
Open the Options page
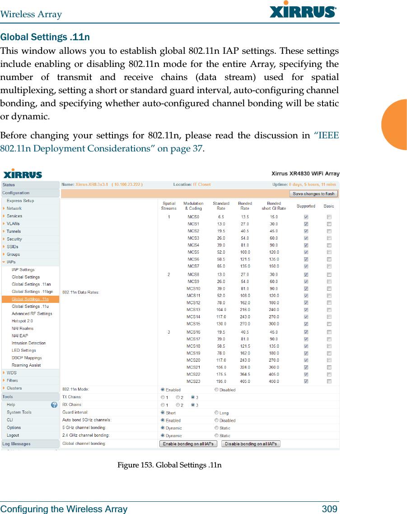[14, 428]
